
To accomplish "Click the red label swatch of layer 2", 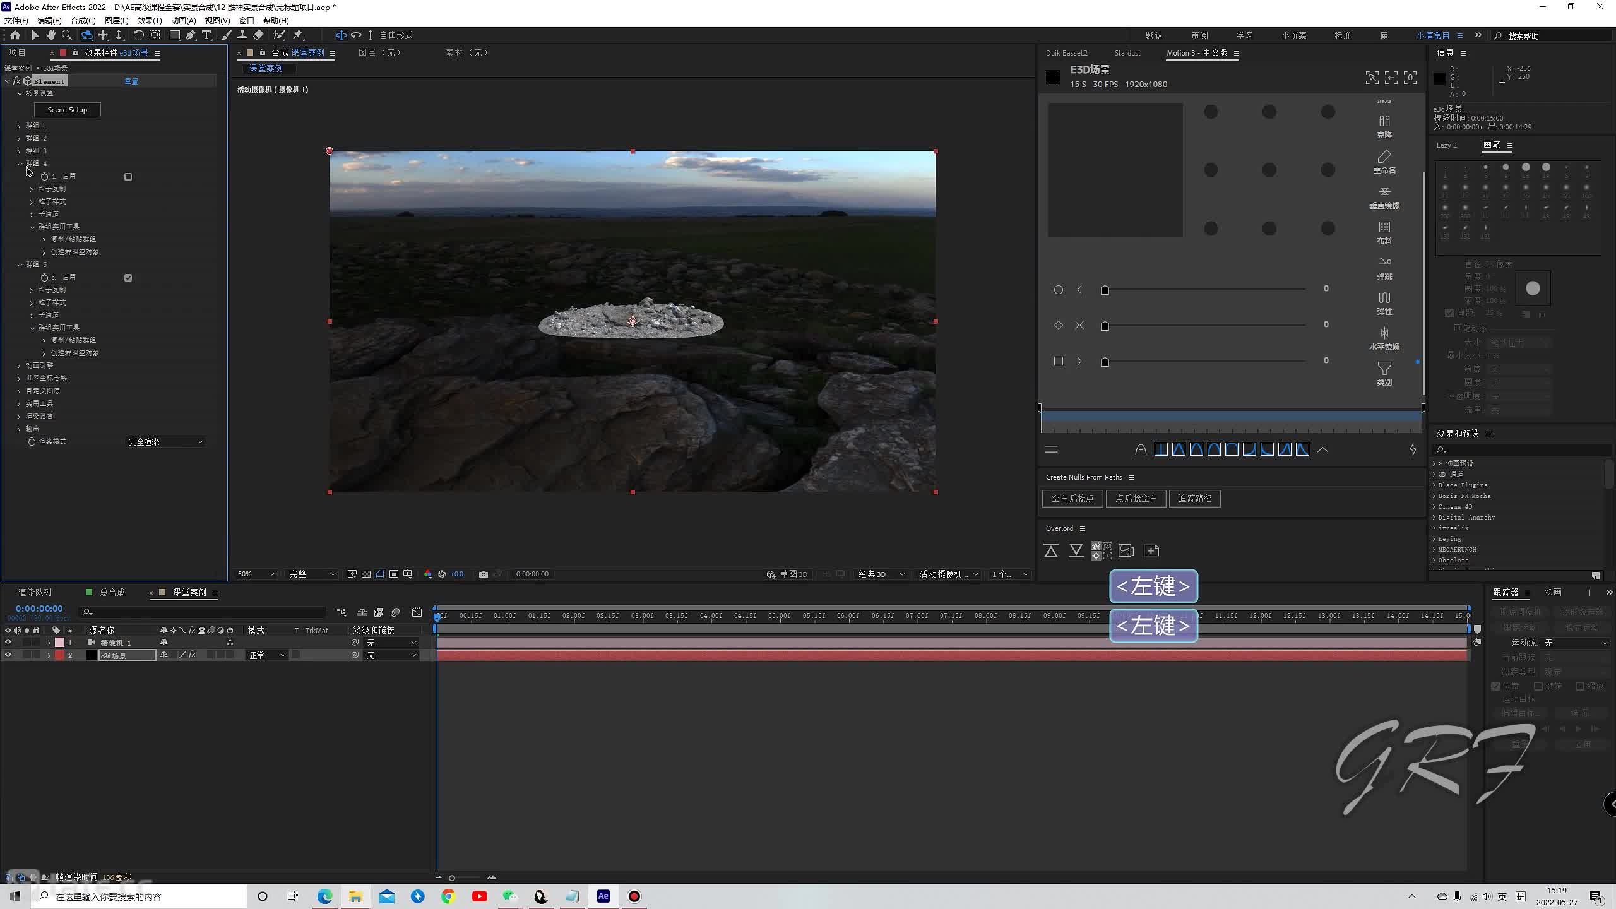I will click(x=59, y=655).
